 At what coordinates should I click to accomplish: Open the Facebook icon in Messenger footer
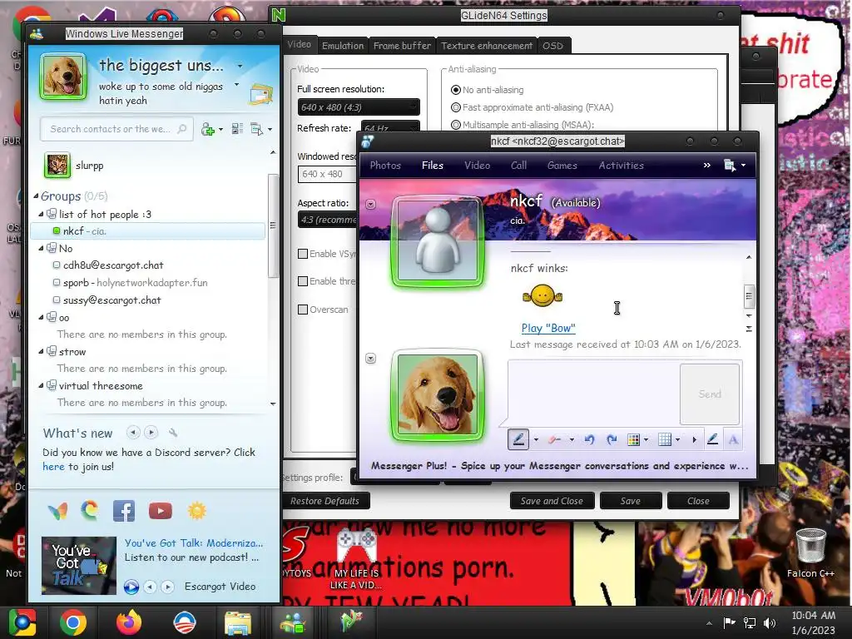click(124, 511)
